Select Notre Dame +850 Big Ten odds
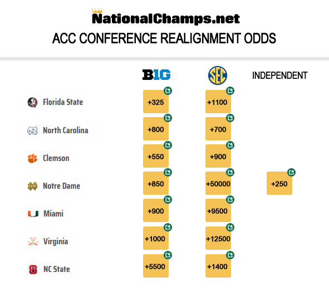The width and height of the screenshot is (329, 302). point(156,183)
